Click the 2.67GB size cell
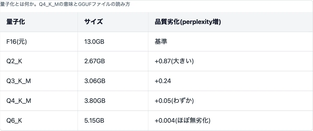The image size is (313, 131). (x=95, y=61)
